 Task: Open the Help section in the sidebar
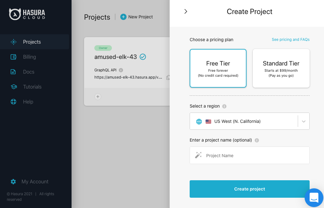[28, 102]
